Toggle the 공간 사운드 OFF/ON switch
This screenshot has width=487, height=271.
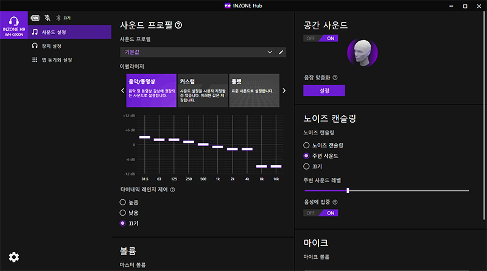(321, 38)
